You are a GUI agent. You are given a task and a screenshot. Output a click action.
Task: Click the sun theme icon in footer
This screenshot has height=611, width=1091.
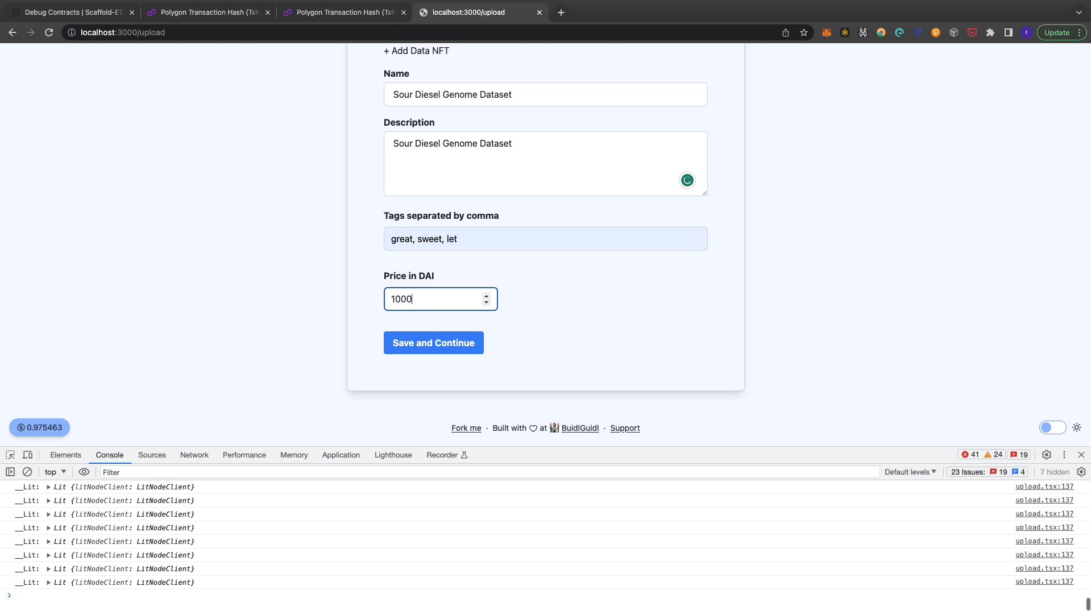tap(1077, 427)
